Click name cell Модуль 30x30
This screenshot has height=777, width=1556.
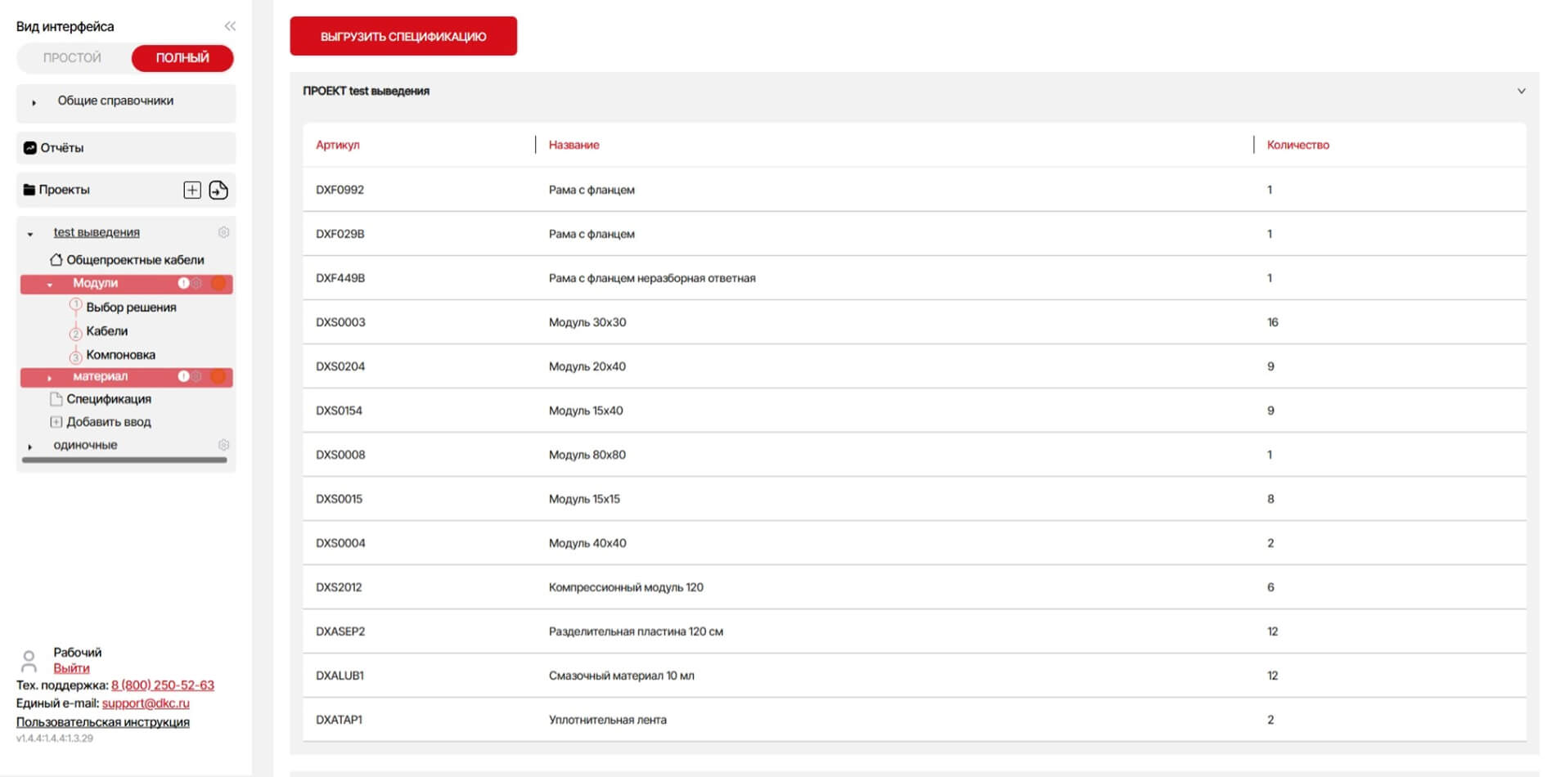[587, 322]
